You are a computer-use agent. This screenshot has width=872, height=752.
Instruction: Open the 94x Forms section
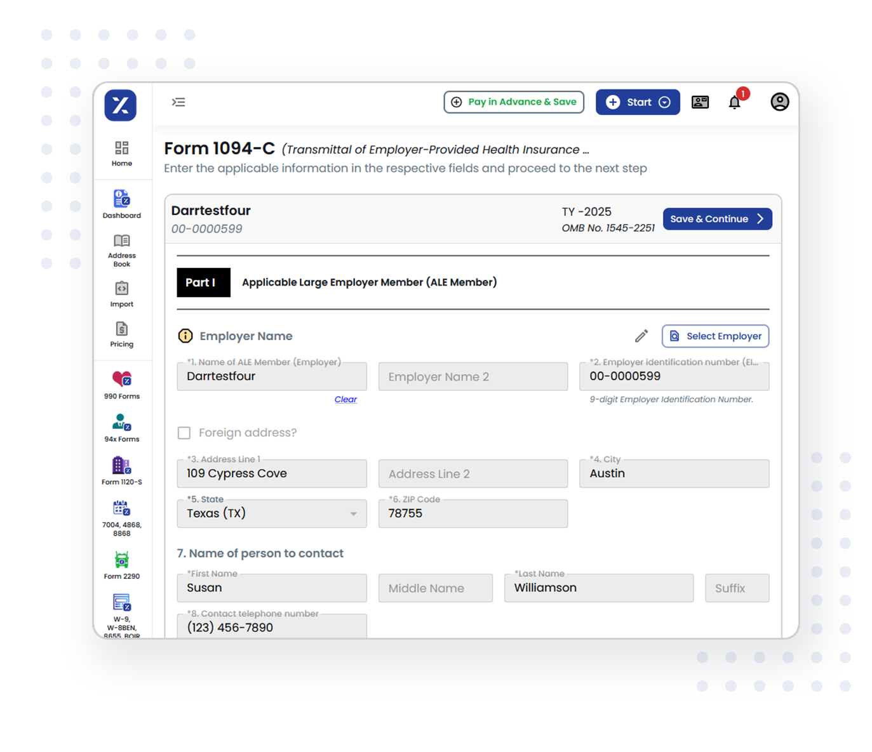point(121,424)
